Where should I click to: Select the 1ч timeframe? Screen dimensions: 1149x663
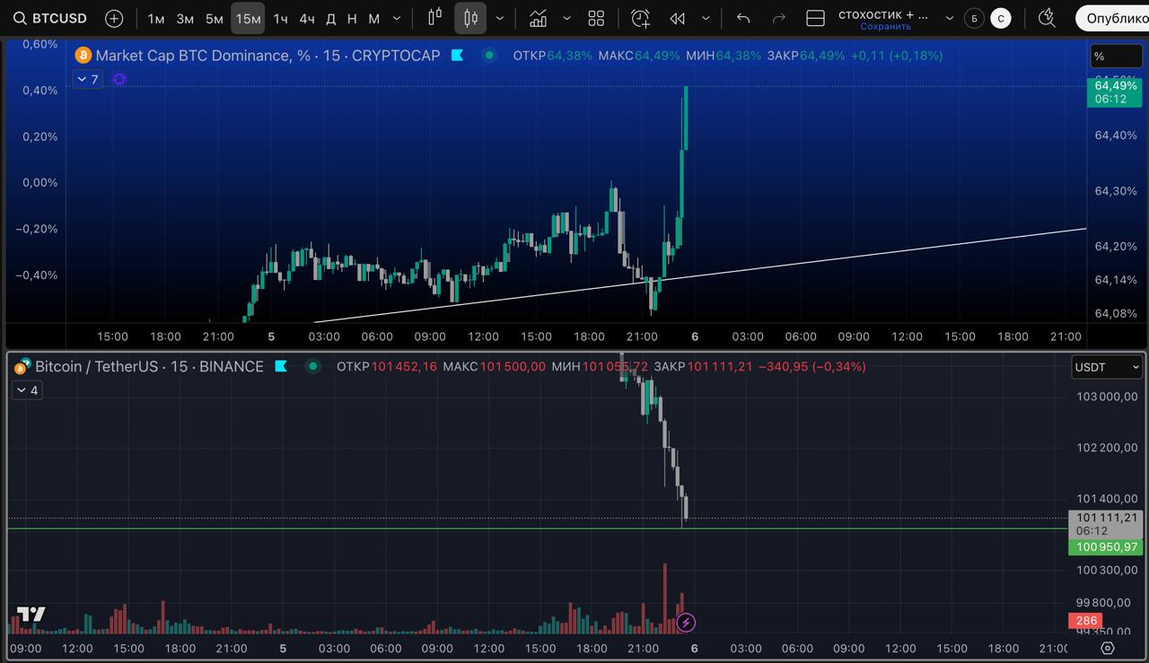click(x=281, y=18)
